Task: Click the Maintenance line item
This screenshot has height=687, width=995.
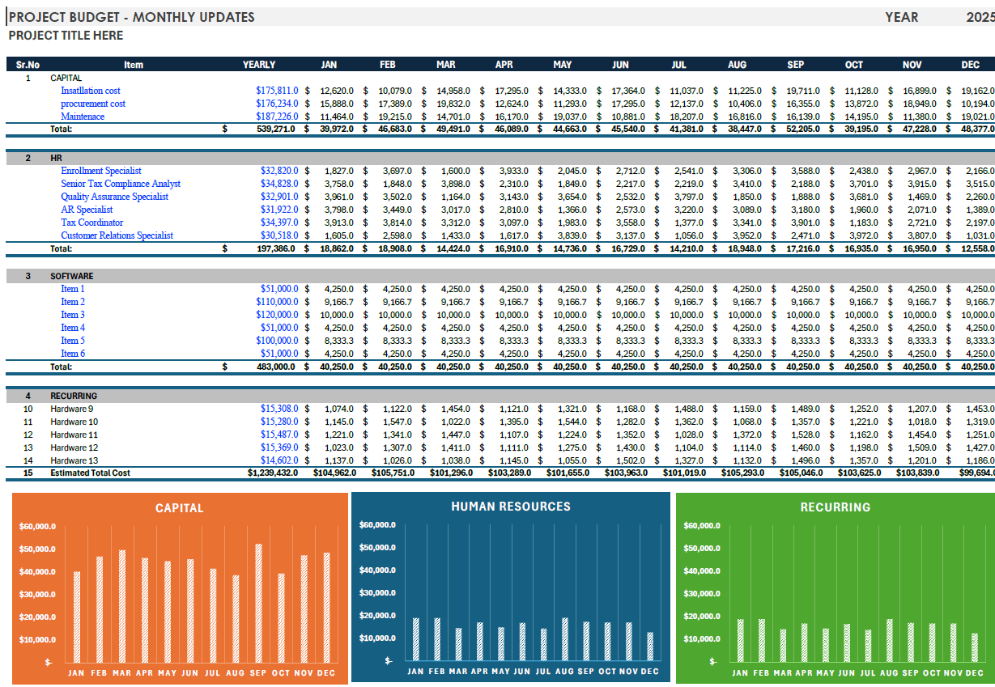Action: (87, 117)
